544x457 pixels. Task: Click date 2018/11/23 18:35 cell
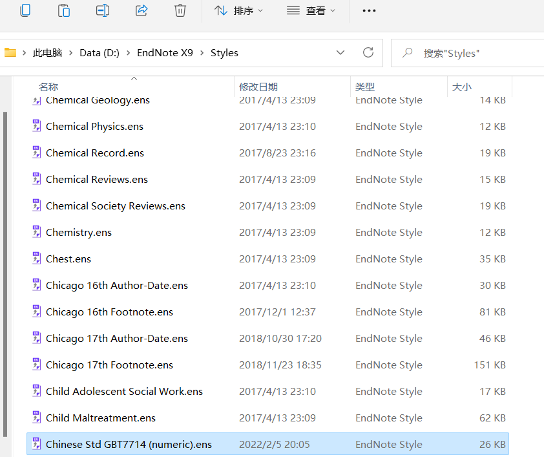[x=280, y=365]
